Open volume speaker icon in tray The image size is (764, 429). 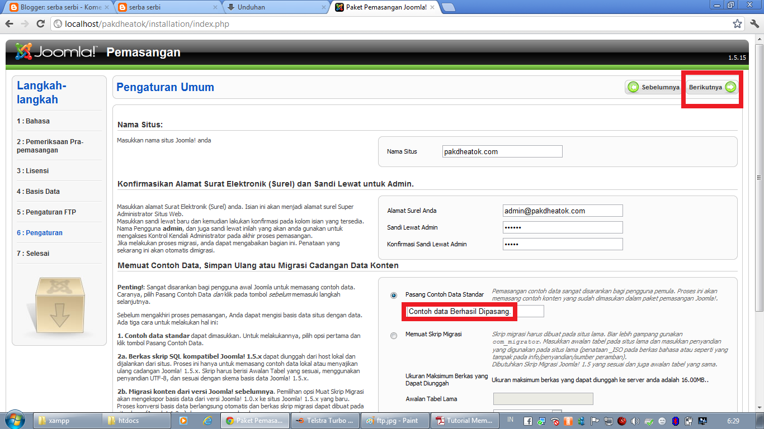click(635, 421)
